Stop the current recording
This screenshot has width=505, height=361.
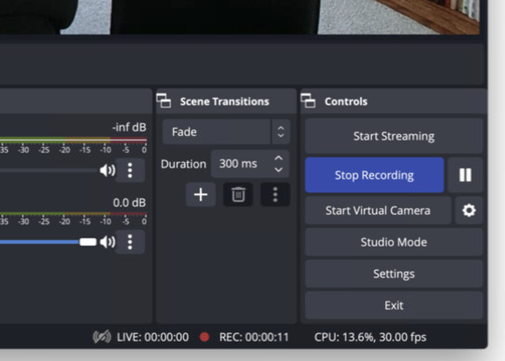coord(374,175)
